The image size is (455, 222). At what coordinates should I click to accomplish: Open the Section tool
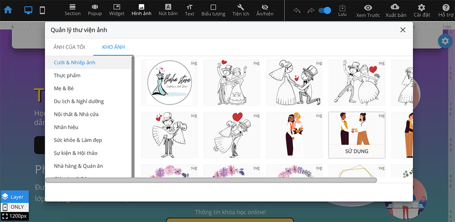[72, 10]
